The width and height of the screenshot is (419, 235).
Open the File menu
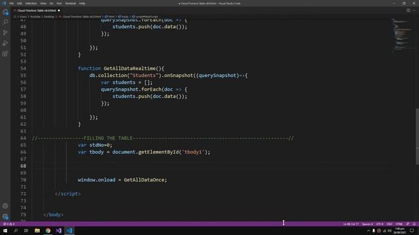tap(12, 3)
